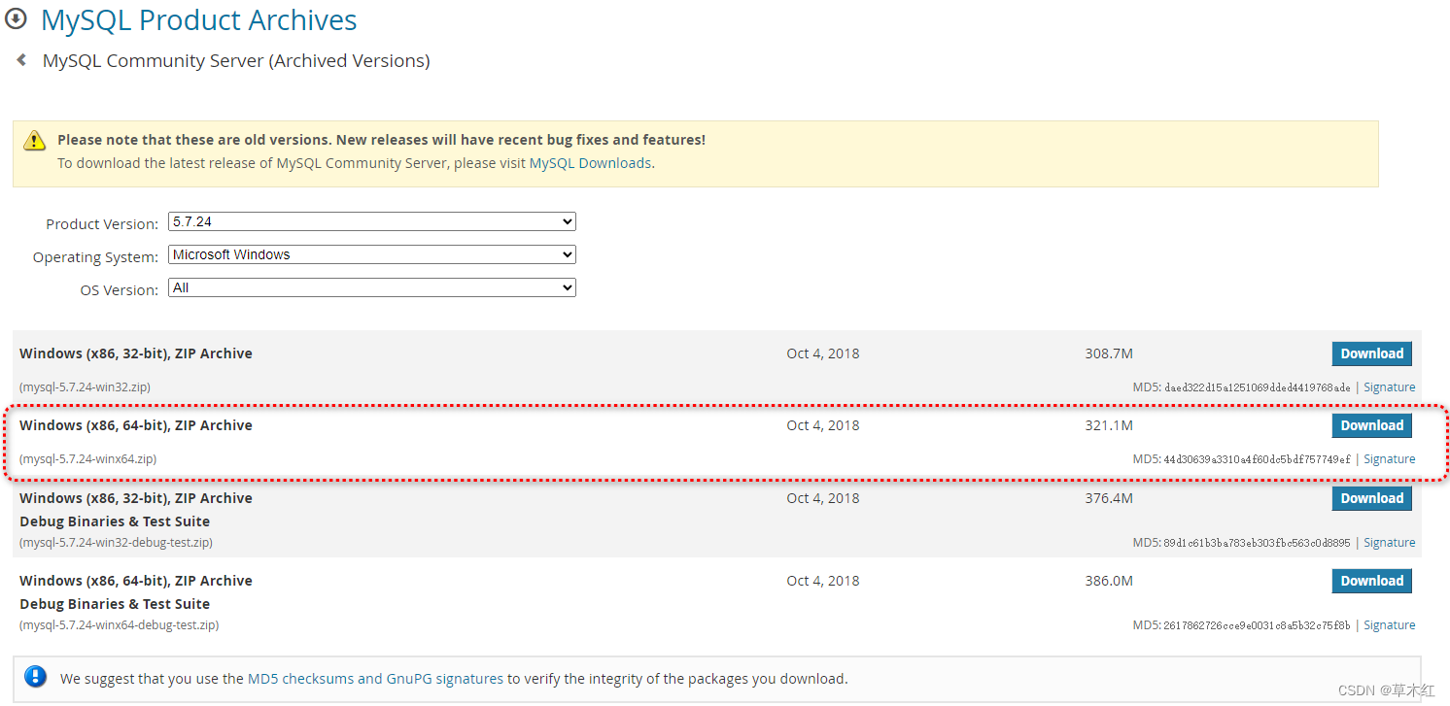Screen dimensions: 1450x706
Task: Open Signature link for mysql-5.7.24-winx64-debug-test.zip
Action: click(x=1389, y=624)
